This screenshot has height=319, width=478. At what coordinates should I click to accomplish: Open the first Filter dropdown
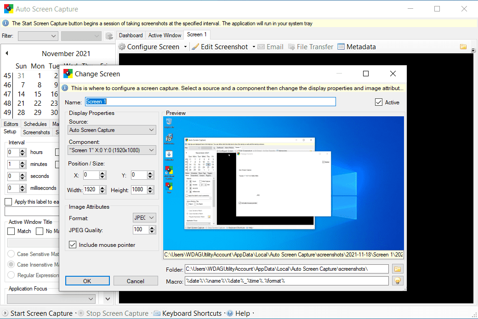coord(38,36)
